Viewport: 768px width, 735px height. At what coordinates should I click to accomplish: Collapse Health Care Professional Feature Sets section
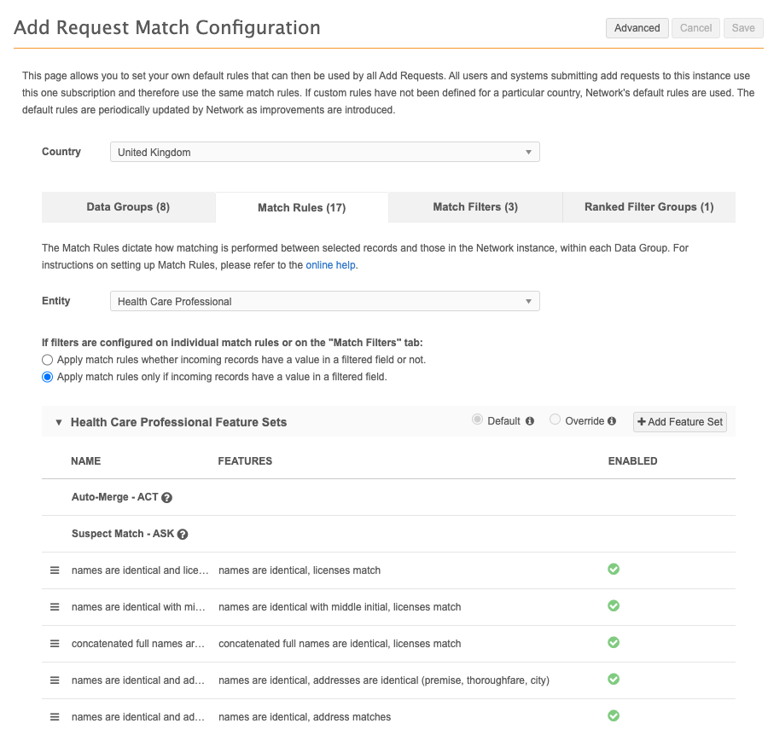coord(59,422)
